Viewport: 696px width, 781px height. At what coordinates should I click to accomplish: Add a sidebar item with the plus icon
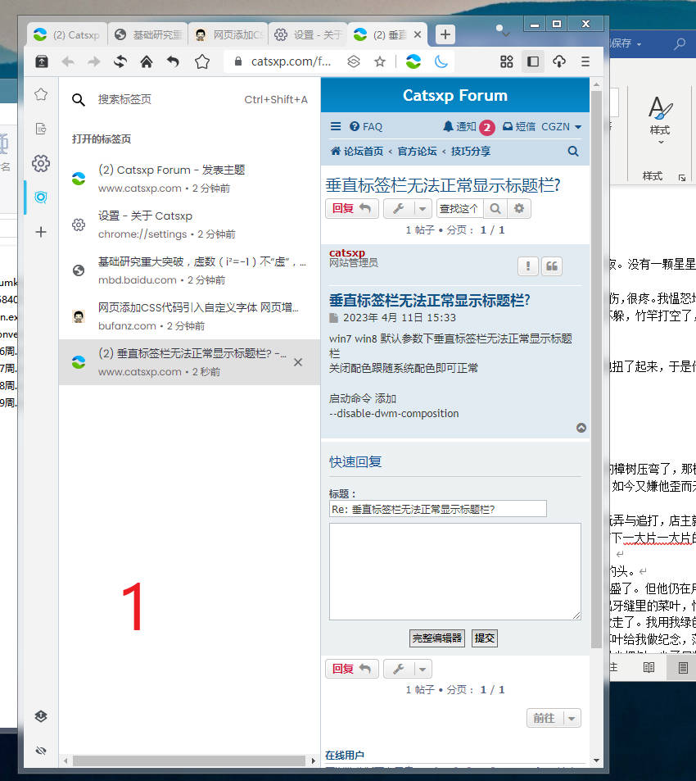click(x=41, y=232)
